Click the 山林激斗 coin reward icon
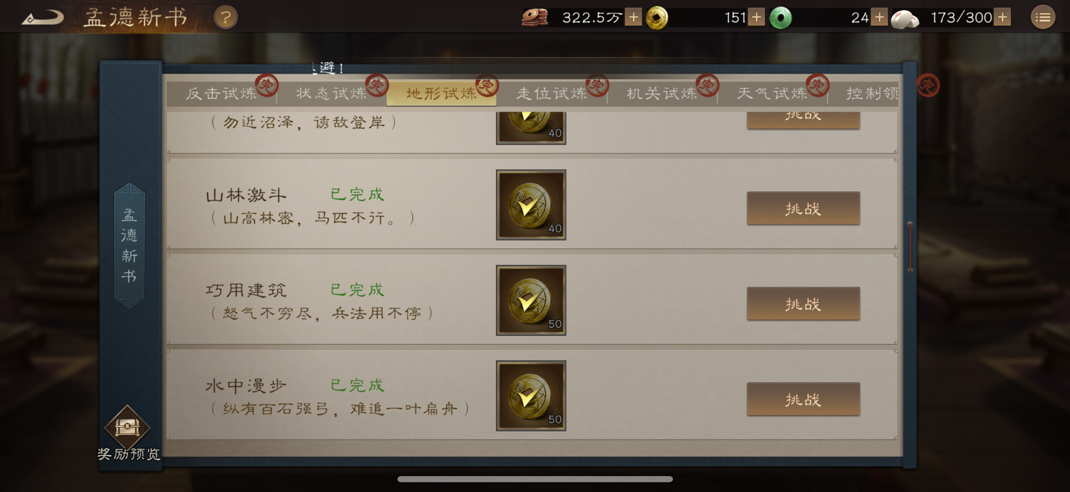This screenshot has width=1070, height=492. (x=531, y=205)
